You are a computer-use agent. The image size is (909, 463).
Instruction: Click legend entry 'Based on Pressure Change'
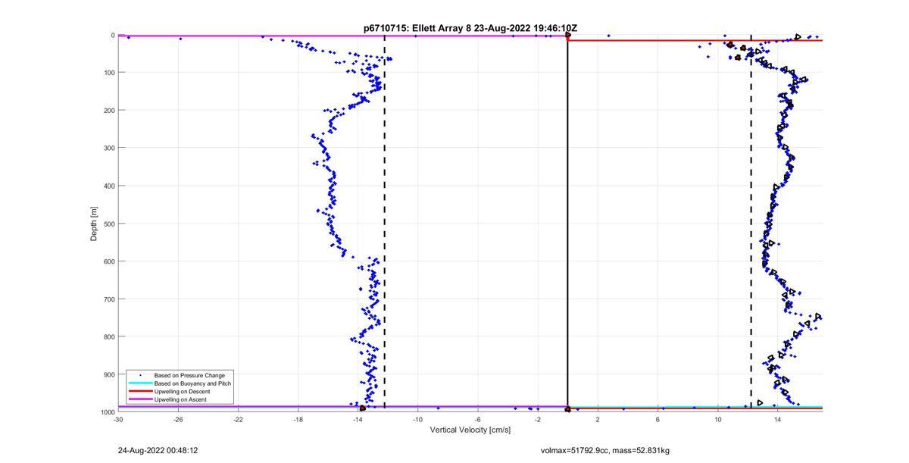point(189,375)
